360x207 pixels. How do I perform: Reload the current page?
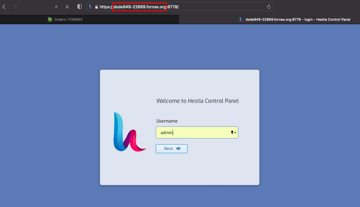click(x=269, y=7)
